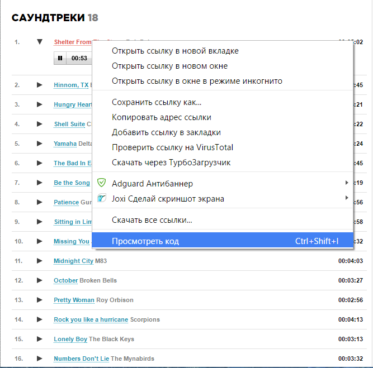The image size is (373, 368).
Task: Click the САУНДТРЕКИ heading
Action: [x=48, y=17]
